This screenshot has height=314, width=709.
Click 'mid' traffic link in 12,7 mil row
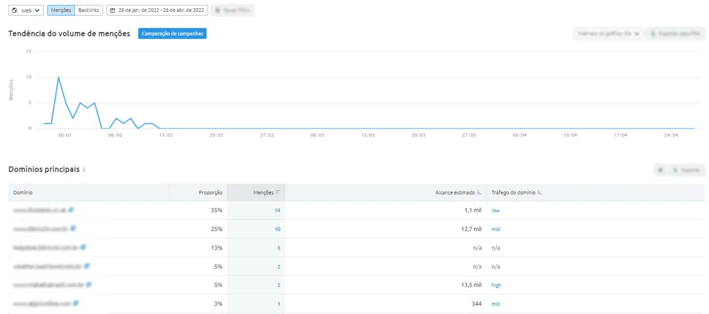(x=495, y=229)
